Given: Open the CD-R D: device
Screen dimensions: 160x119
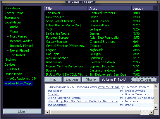Looking at the screenshot, I should tap(16, 69).
